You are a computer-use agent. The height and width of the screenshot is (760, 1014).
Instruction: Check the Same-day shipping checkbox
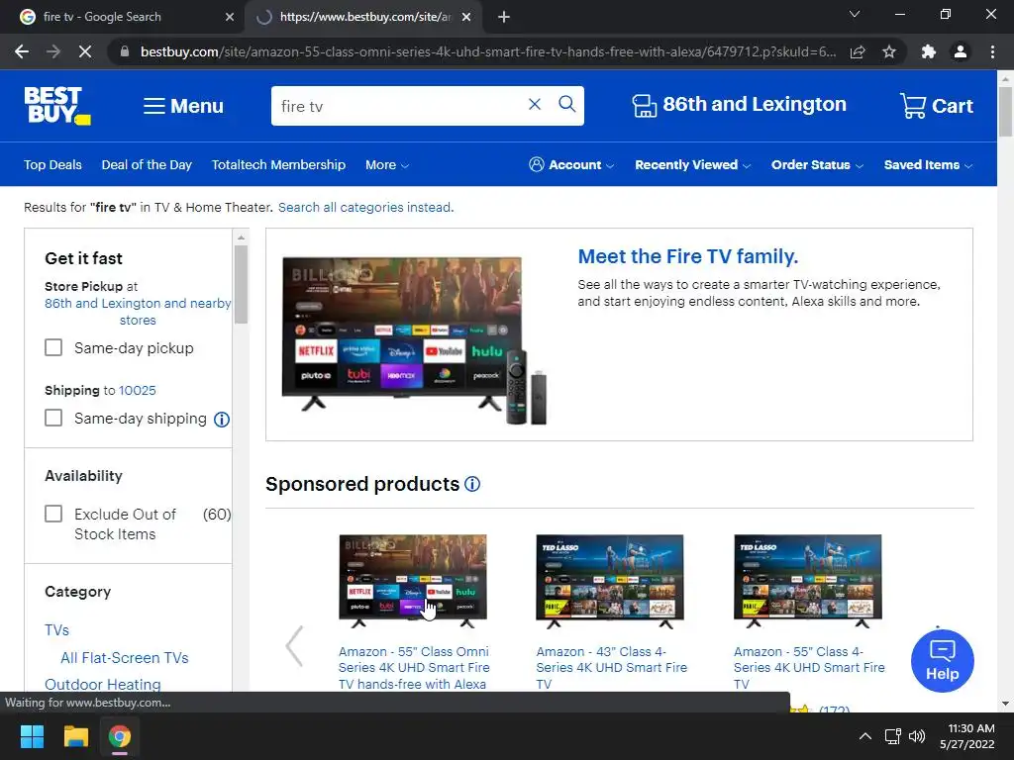pos(53,419)
